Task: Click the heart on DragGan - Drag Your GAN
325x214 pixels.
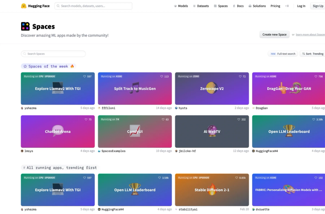Action: pyautogui.click(x=316, y=76)
